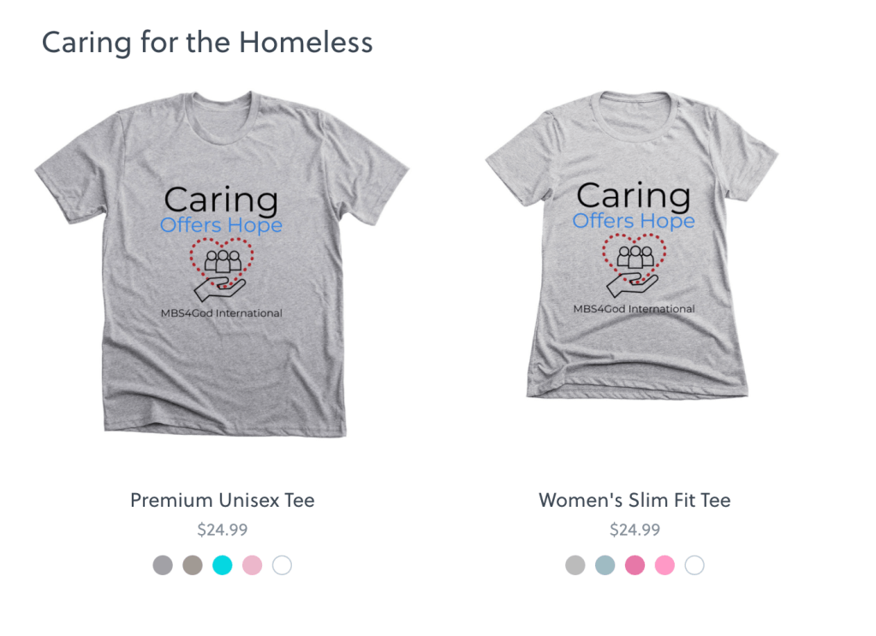Viewport: 876px width, 636px height.
Task: Click the $24.99 price under Unisex Tee
Action: pyautogui.click(x=223, y=530)
